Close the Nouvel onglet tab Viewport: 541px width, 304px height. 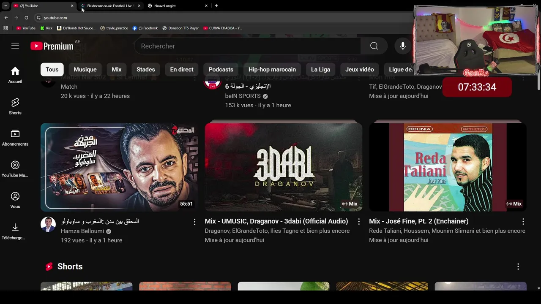click(206, 6)
